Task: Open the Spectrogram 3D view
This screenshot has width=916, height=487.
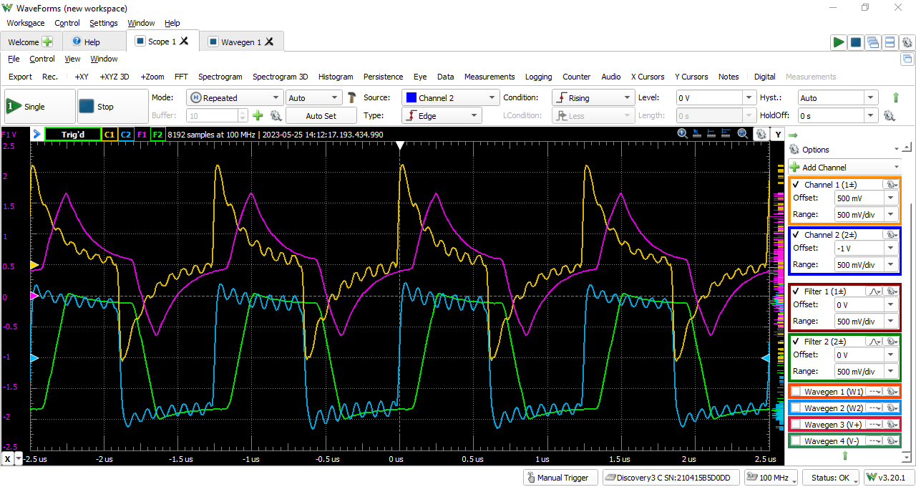Action: point(280,77)
